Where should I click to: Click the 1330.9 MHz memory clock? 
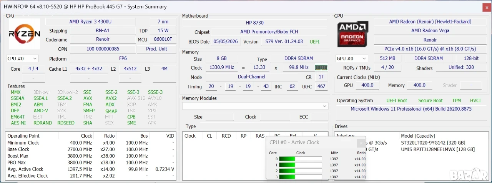point(222,67)
